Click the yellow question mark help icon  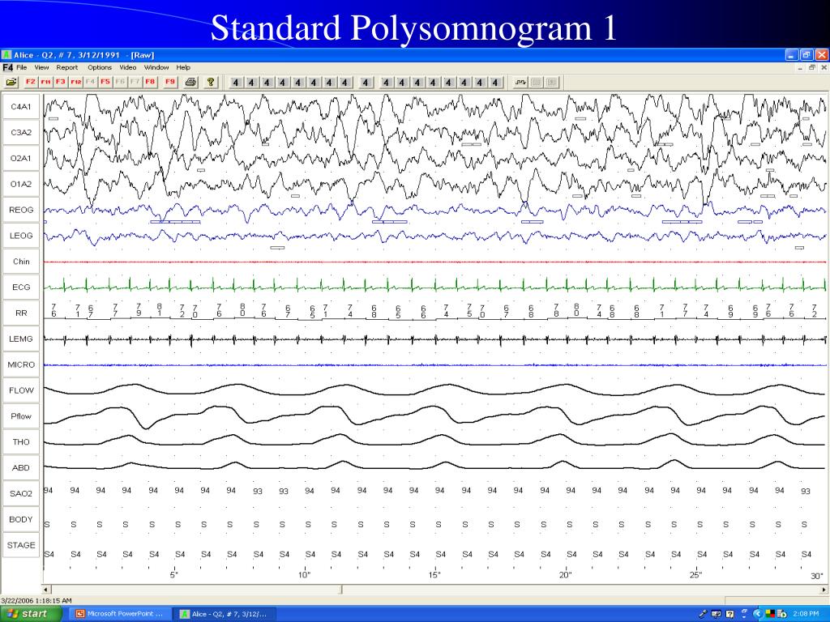click(x=211, y=82)
